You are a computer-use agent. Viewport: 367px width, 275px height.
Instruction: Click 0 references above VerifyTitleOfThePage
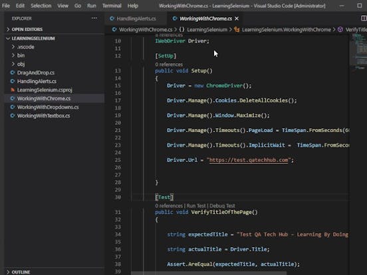point(169,206)
